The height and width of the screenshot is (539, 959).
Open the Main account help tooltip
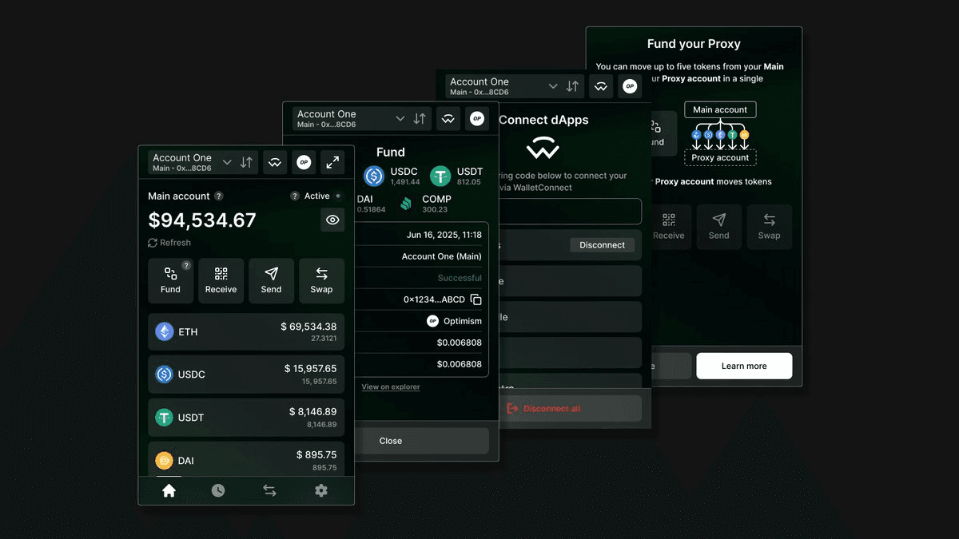coord(219,196)
